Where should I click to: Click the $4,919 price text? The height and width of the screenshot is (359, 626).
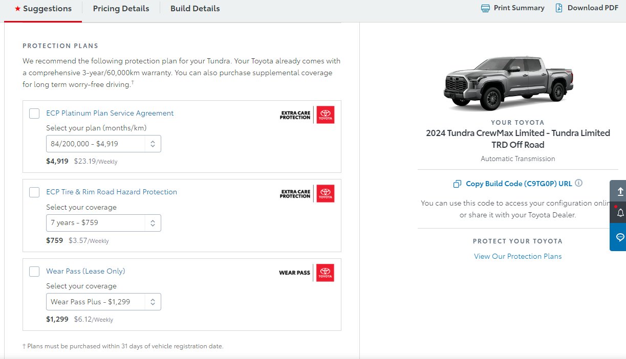(x=57, y=161)
